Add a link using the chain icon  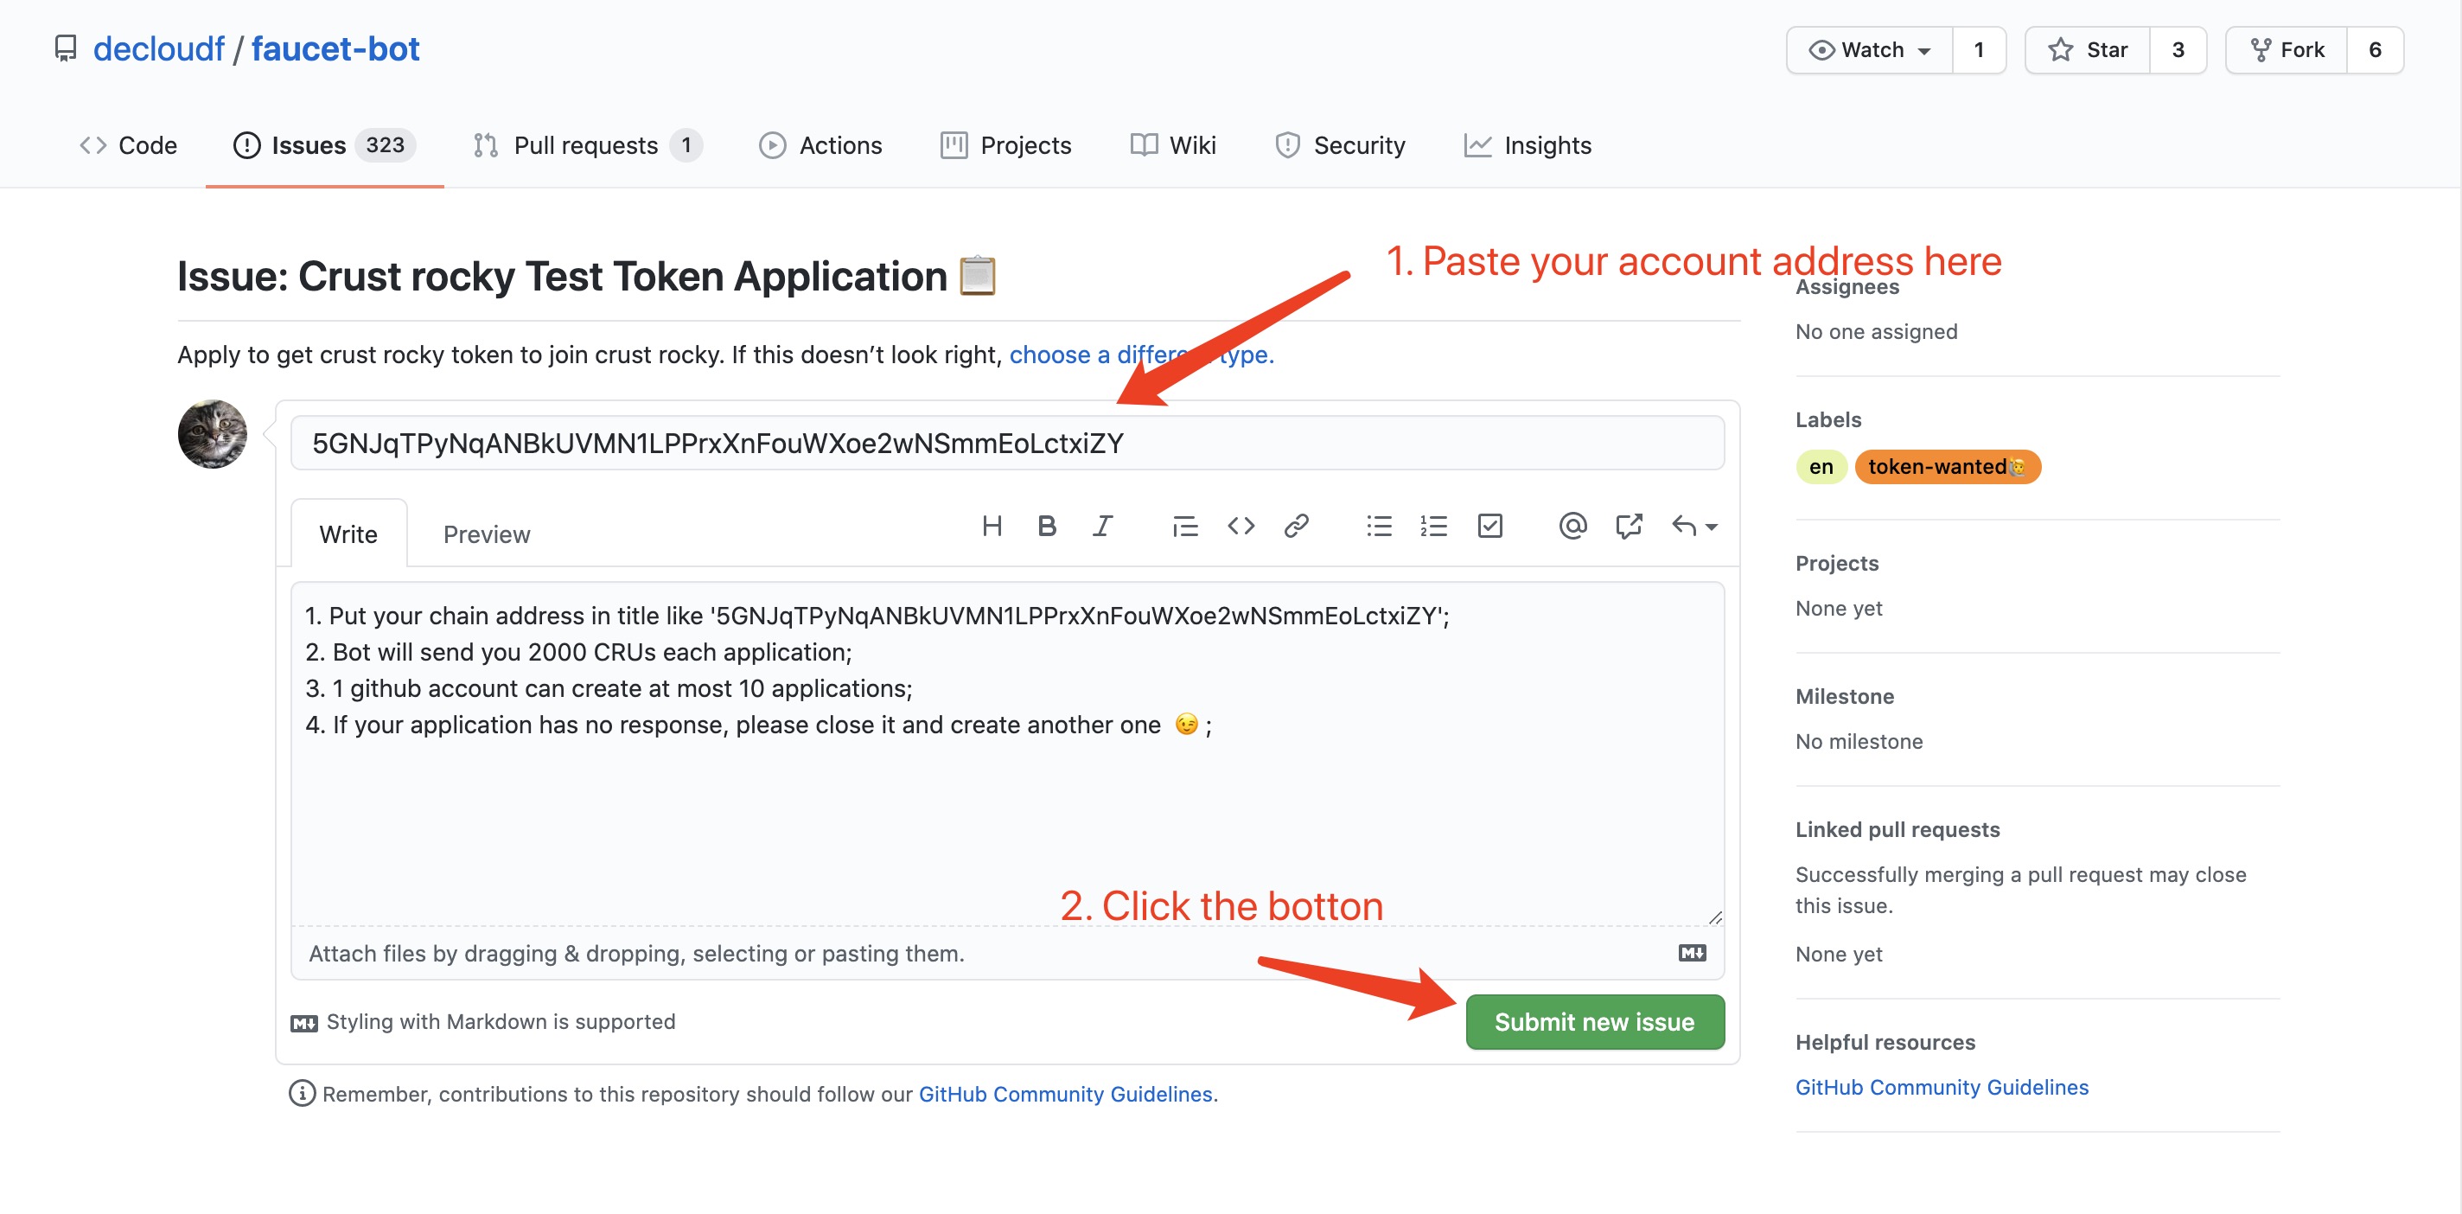point(1296,526)
